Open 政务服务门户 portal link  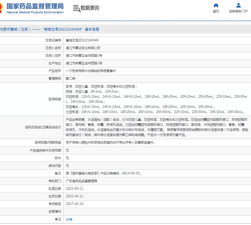pos(238,11)
